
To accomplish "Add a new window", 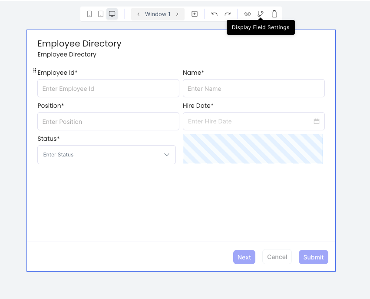I will tap(195, 14).
